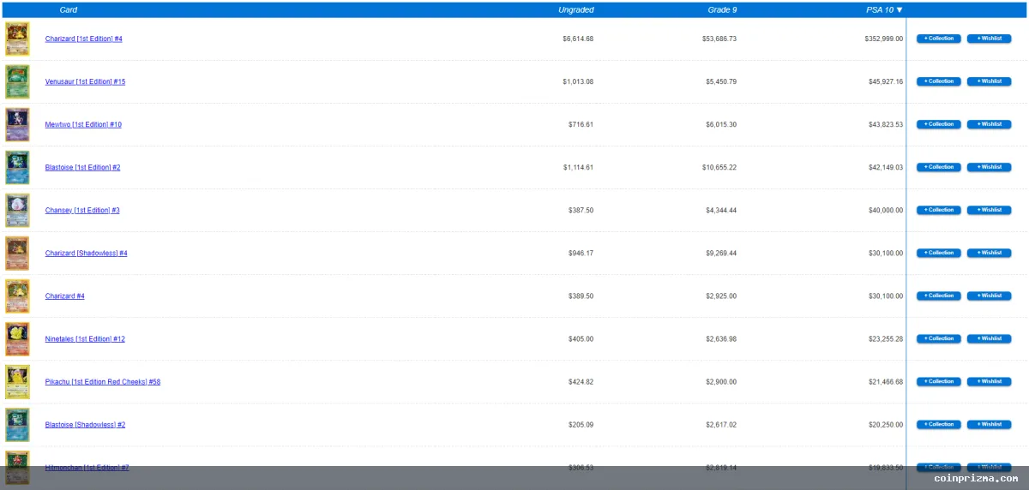
Task: Select the Mewtwo card thumbnail image
Action: [x=17, y=125]
